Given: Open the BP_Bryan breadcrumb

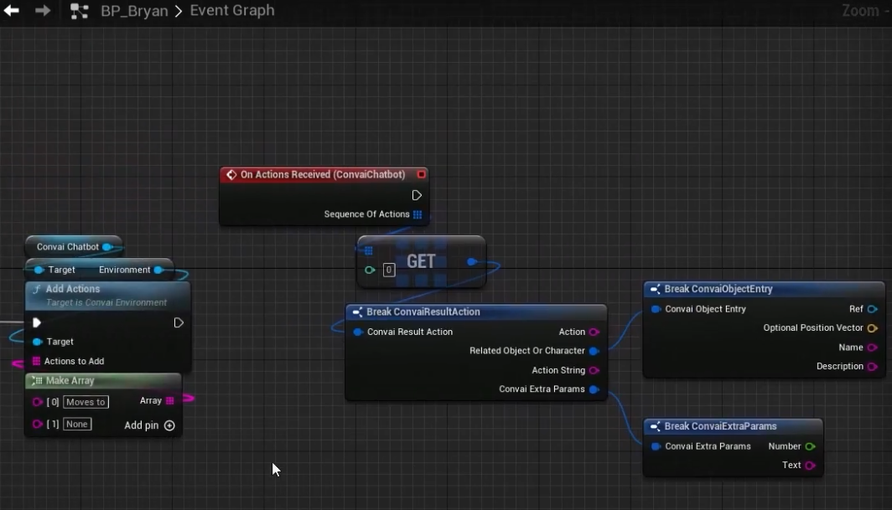Looking at the screenshot, I should click(x=134, y=11).
